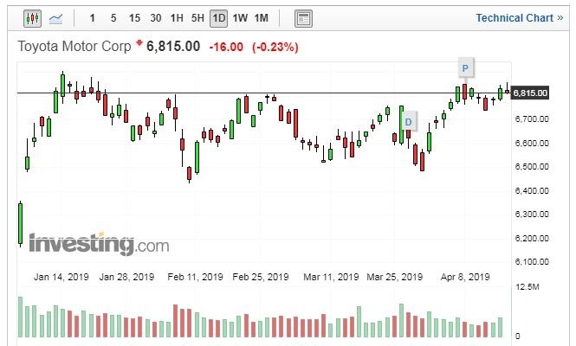Click the first green volume bar
This screenshot has width=576, height=346.
(21, 317)
